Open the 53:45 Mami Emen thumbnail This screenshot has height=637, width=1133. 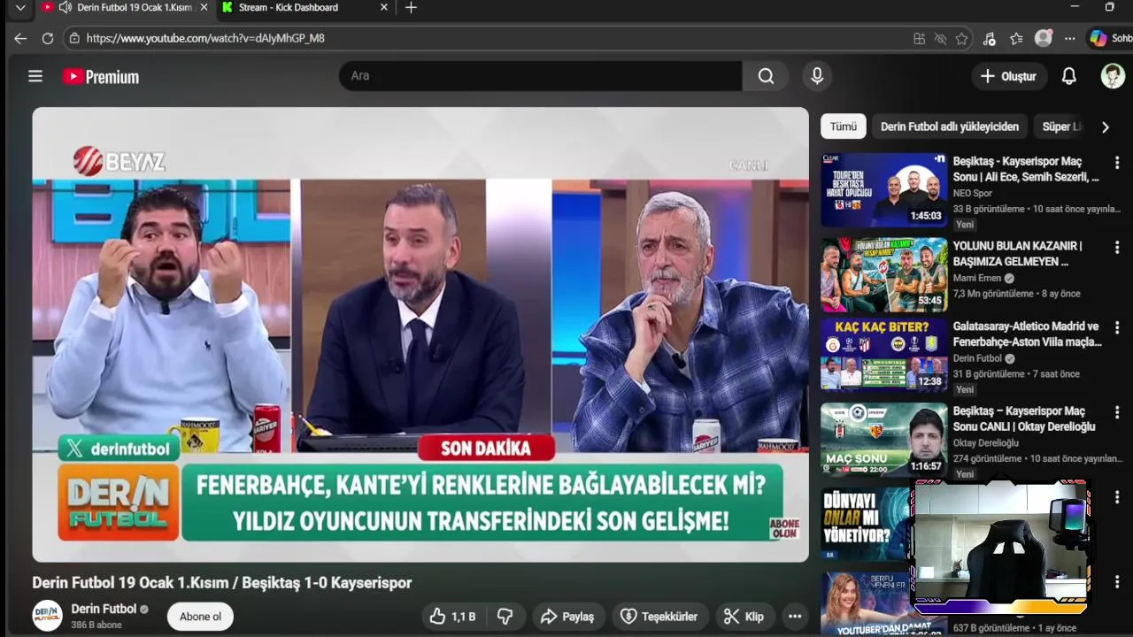[x=884, y=274]
